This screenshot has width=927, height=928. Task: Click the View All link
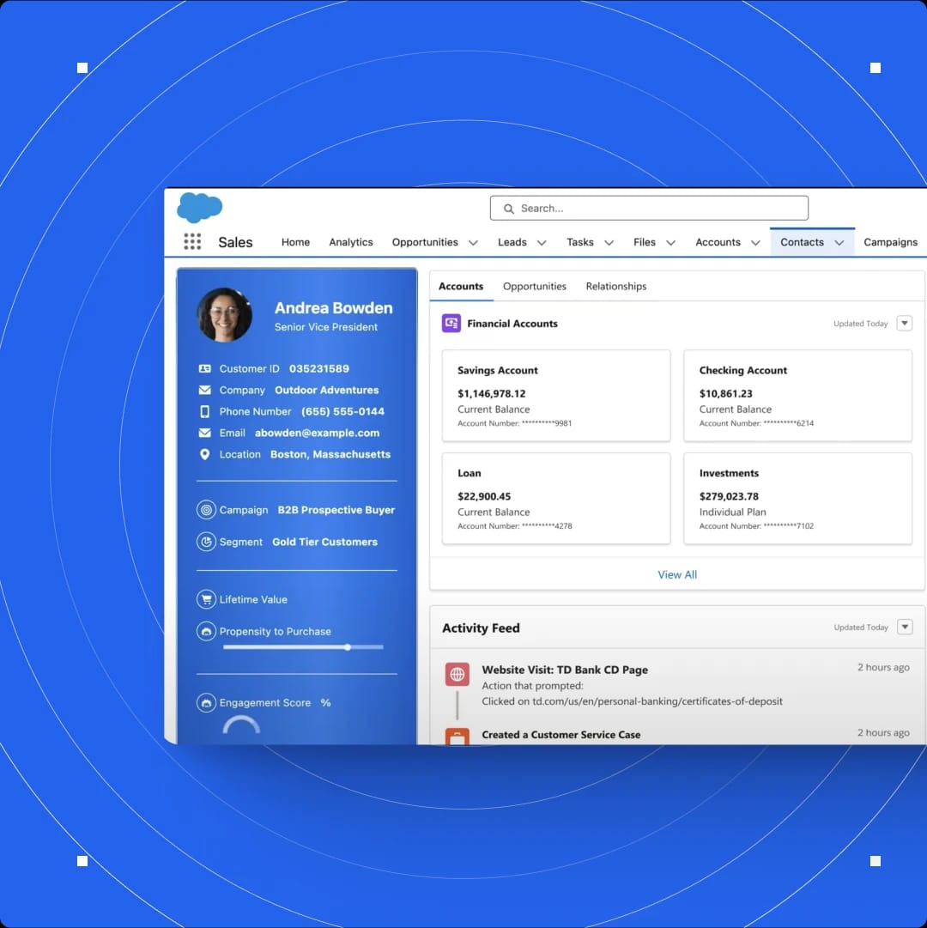[677, 574]
